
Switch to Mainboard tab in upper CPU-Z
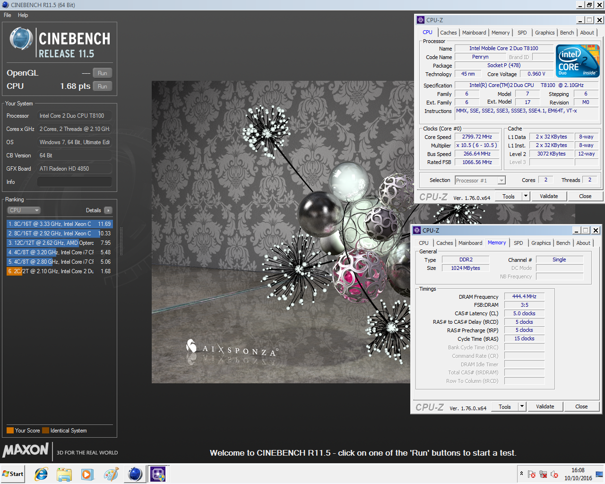click(x=474, y=33)
